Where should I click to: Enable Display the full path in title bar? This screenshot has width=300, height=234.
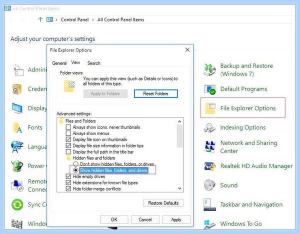tap(68, 152)
